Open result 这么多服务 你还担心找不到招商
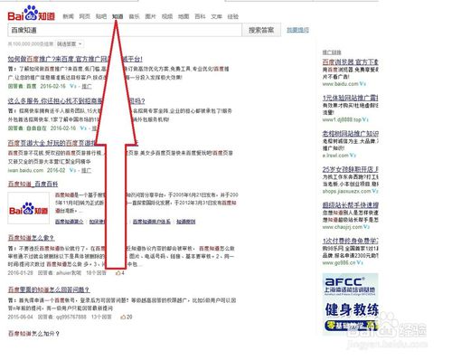Viewport: 452px width, 360px height. pos(76,100)
